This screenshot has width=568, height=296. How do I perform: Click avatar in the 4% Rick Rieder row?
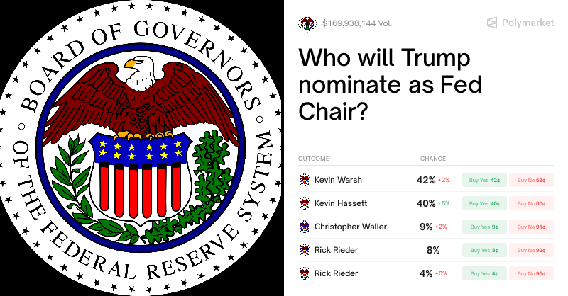coord(305,273)
